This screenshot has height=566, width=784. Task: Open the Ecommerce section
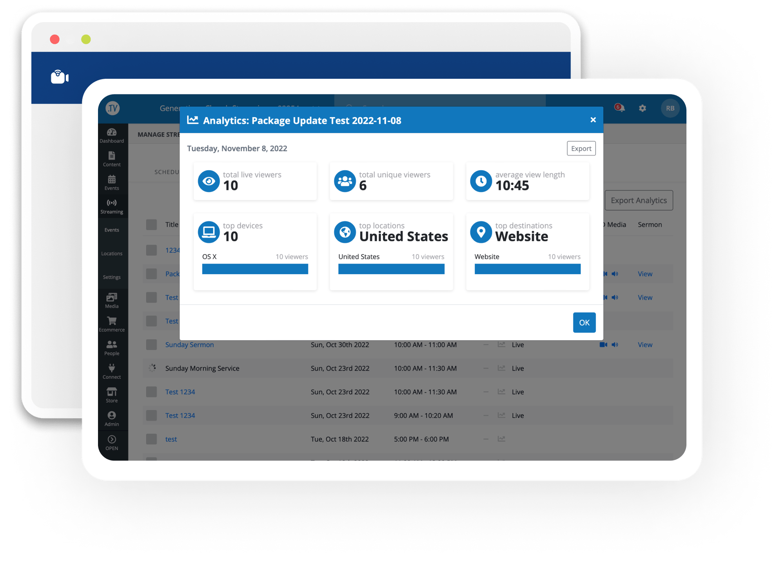(x=112, y=324)
